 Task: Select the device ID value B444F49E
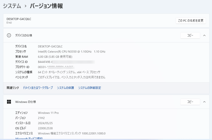coord(45,62)
